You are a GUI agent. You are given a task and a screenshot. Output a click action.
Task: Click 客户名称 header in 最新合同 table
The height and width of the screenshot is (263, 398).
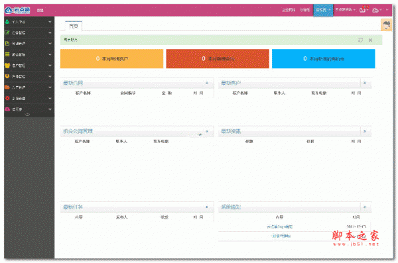coord(83,93)
